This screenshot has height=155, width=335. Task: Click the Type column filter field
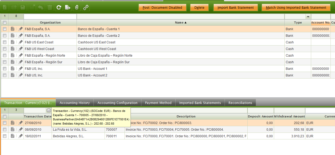pos(295,16)
